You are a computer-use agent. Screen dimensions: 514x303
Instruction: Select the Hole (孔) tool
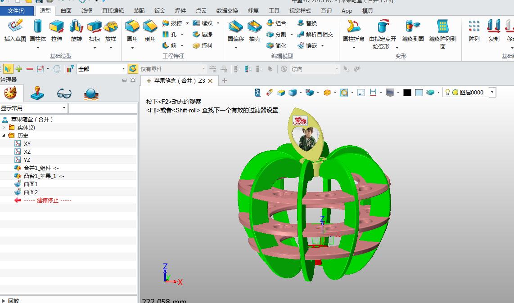(170, 35)
